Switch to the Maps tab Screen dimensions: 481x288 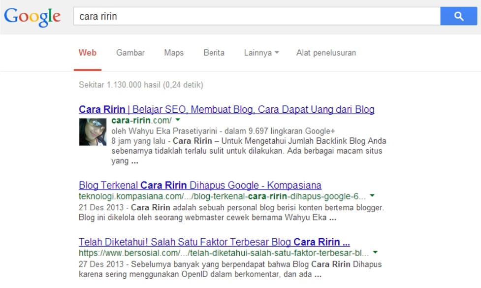(x=174, y=53)
